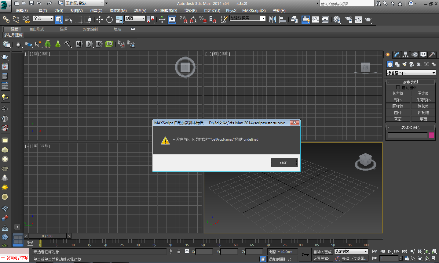Select the Rotate tool
The image size is (439, 263).
109,20
